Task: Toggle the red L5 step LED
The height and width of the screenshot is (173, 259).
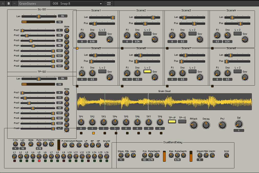Action: point(39,161)
